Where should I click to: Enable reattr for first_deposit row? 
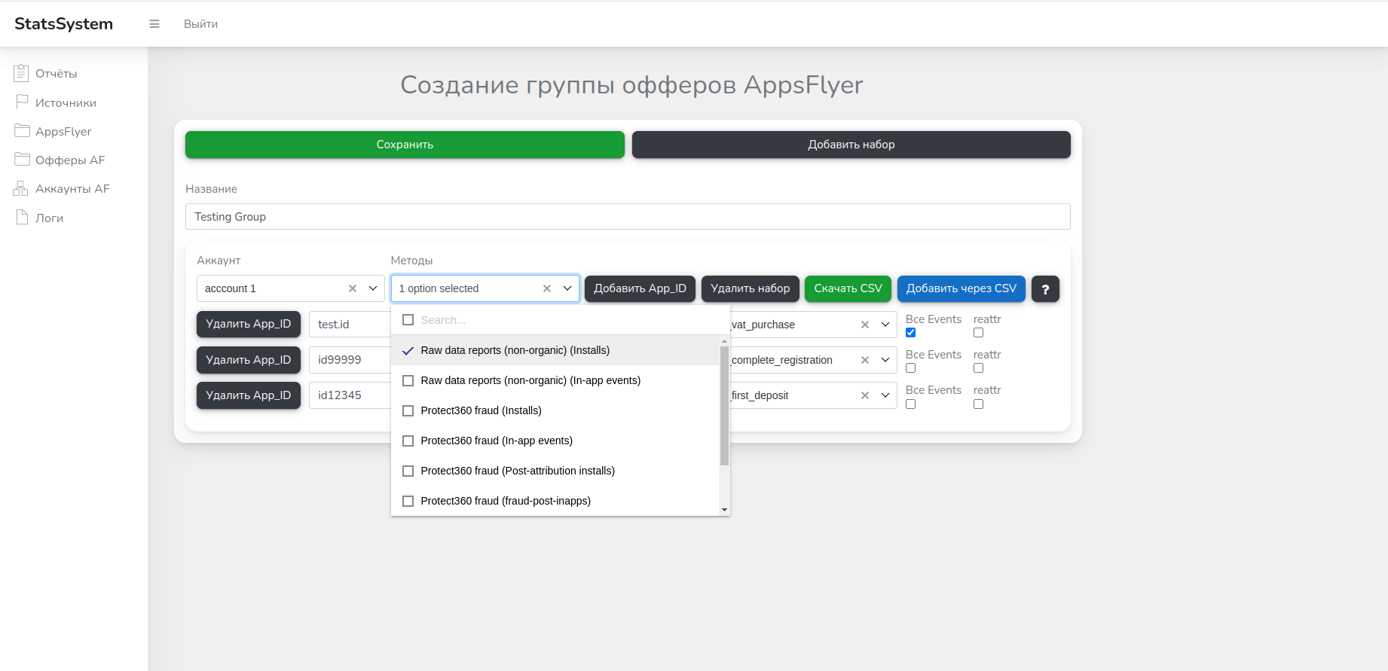coord(979,404)
